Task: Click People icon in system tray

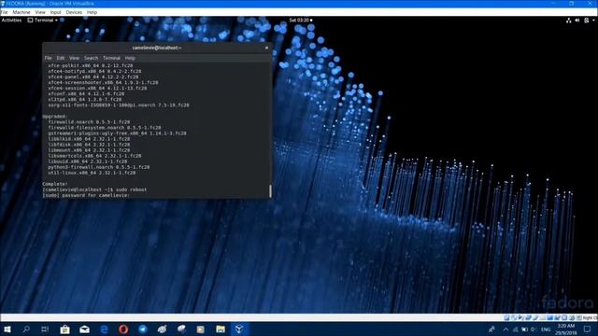Action: pos(491,329)
